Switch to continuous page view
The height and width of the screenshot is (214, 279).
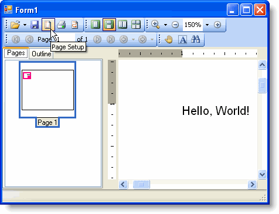point(109,25)
